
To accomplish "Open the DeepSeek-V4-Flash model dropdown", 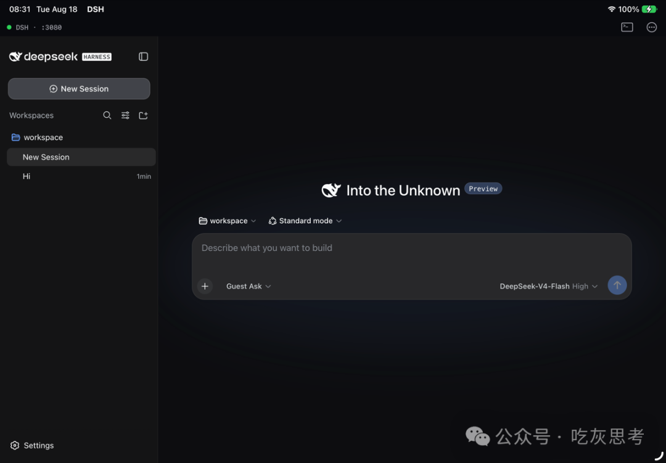I will click(x=548, y=286).
